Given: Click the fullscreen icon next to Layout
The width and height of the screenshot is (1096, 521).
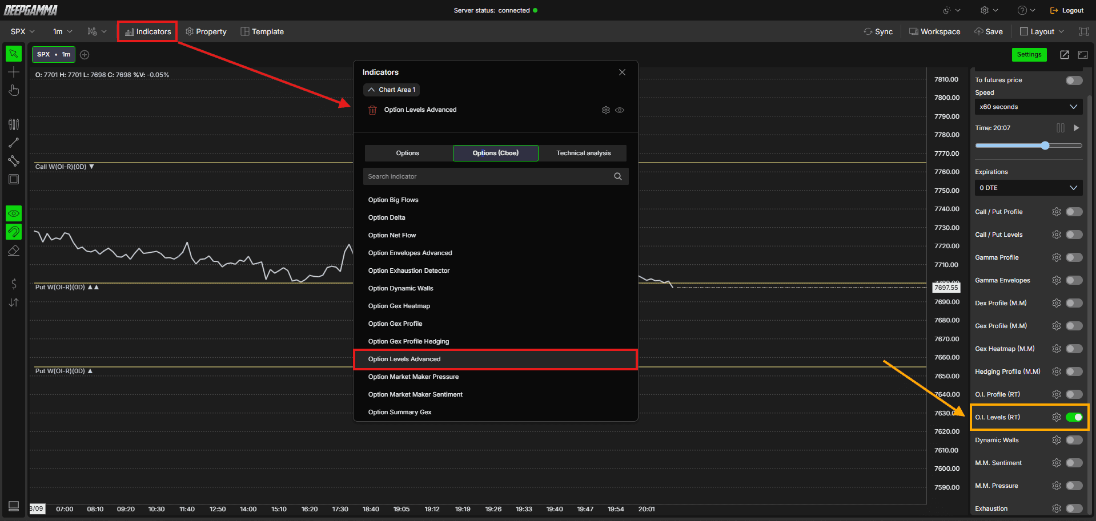Looking at the screenshot, I should pyautogui.click(x=1083, y=31).
